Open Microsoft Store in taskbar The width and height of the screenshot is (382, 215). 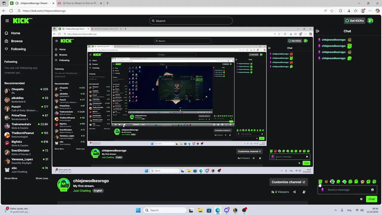(x=209, y=210)
